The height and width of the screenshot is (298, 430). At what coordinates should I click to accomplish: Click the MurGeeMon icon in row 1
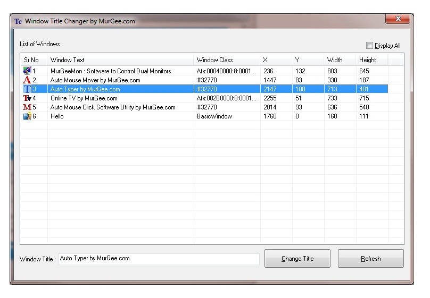(x=27, y=71)
